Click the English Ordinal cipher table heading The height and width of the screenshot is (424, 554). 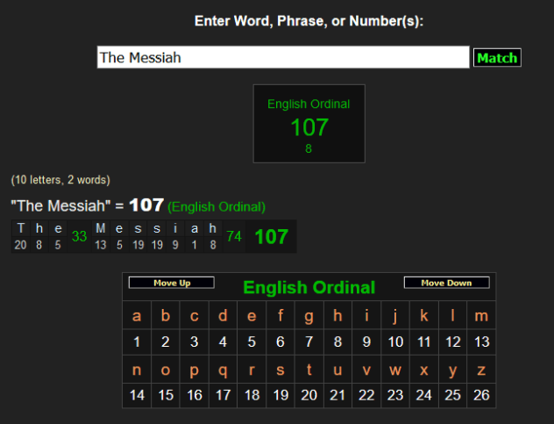coord(309,287)
